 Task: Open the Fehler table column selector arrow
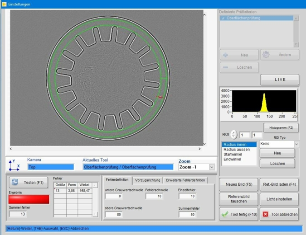pyautogui.click(x=95, y=185)
